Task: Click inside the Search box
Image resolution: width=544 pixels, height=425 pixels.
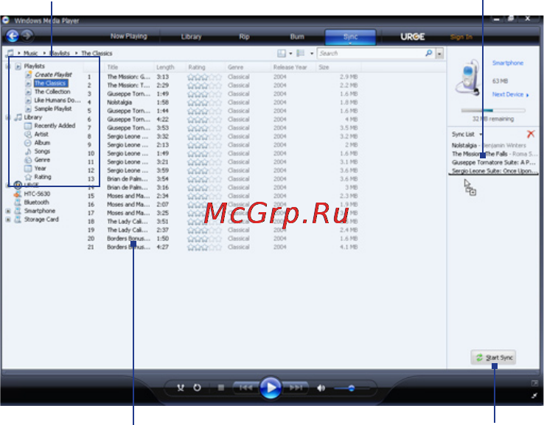Action: click(x=370, y=53)
